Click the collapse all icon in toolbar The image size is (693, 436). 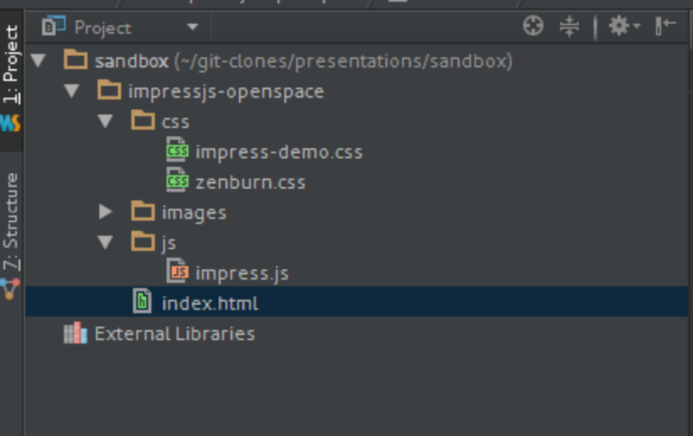tap(569, 27)
